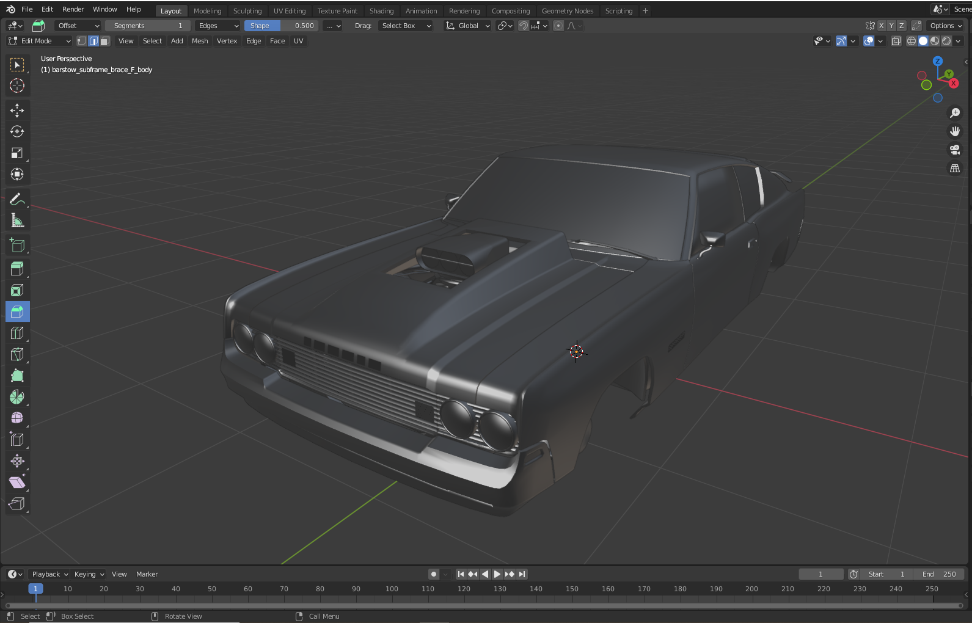Activate the Poly Build tool

coord(17,376)
